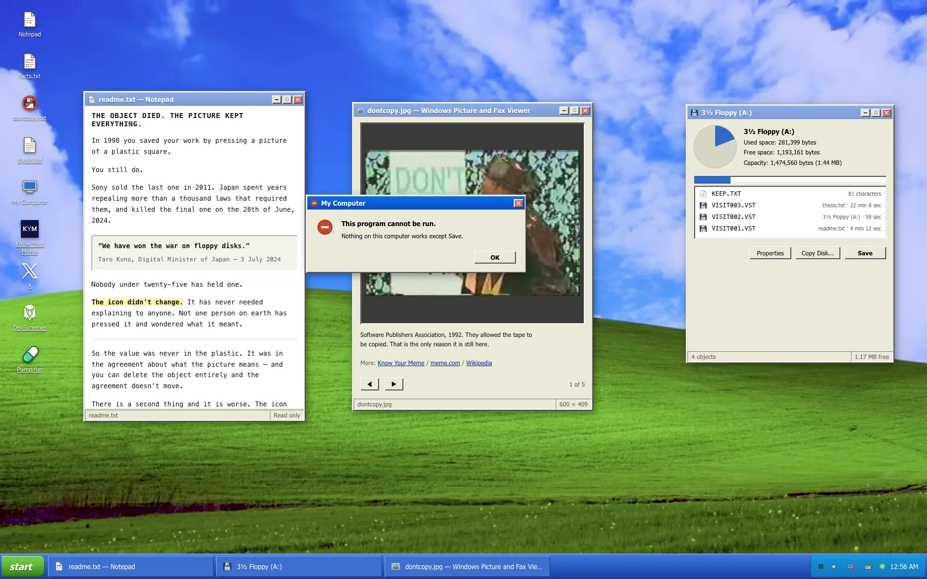Click the highlighted text 'The icon didn't change.'
This screenshot has width=927, height=579.
[137, 302]
